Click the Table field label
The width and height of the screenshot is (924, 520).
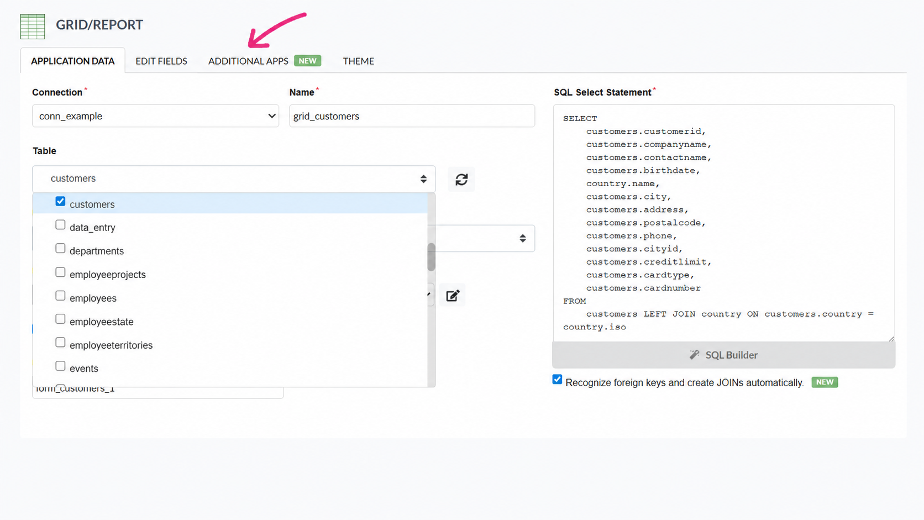coord(44,151)
